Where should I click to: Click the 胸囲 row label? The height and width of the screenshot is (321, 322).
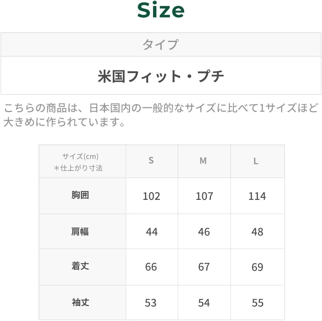80,195
